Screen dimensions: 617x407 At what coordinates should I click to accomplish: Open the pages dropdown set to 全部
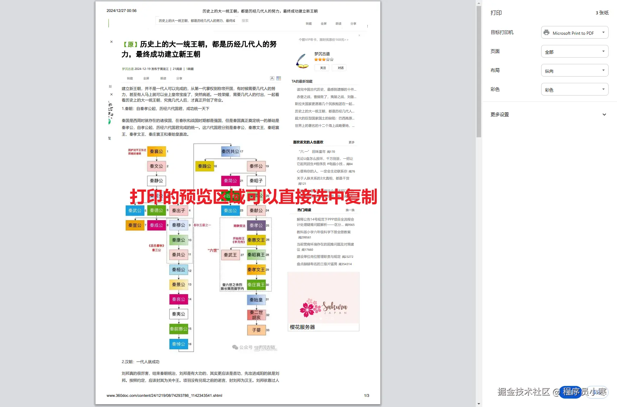coord(575,52)
